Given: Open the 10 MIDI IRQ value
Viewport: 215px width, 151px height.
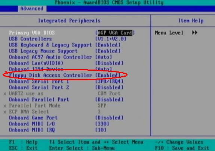Looking at the screenshot, I should 101,130.
